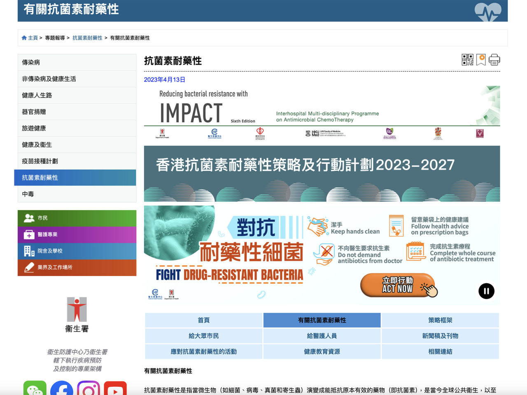Print the page via the printer icon
The height and width of the screenshot is (395, 527).
tap(494, 60)
